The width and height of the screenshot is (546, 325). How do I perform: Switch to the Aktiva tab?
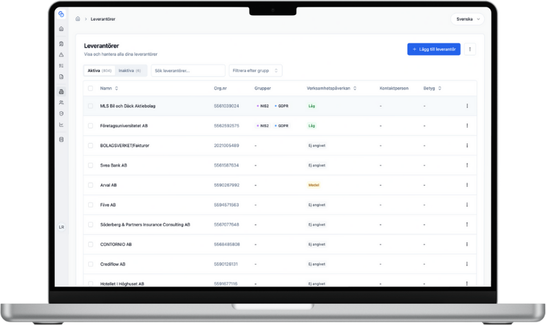(x=99, y=71)
